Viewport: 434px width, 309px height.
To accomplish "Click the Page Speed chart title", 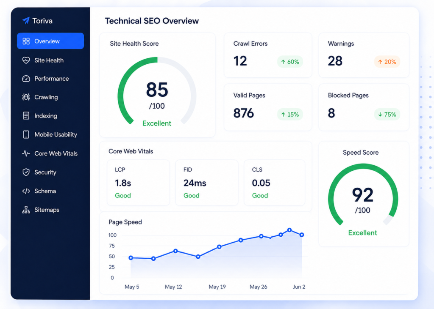I will click(125, 222).
